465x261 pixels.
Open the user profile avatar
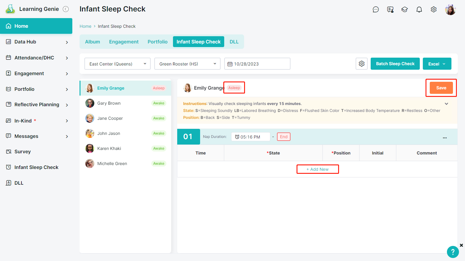(450, 10)
